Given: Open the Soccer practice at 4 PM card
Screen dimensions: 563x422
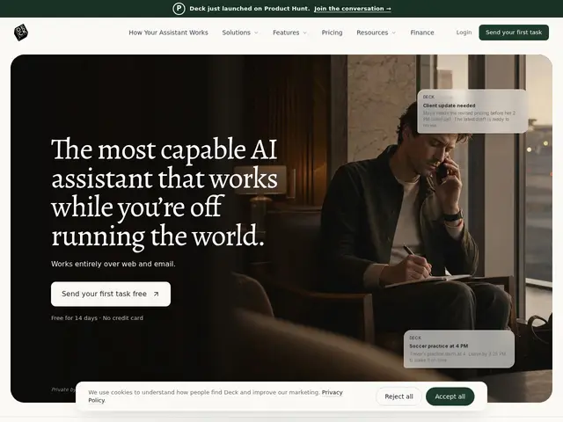Looking at the screenshot, I should 459,349.
